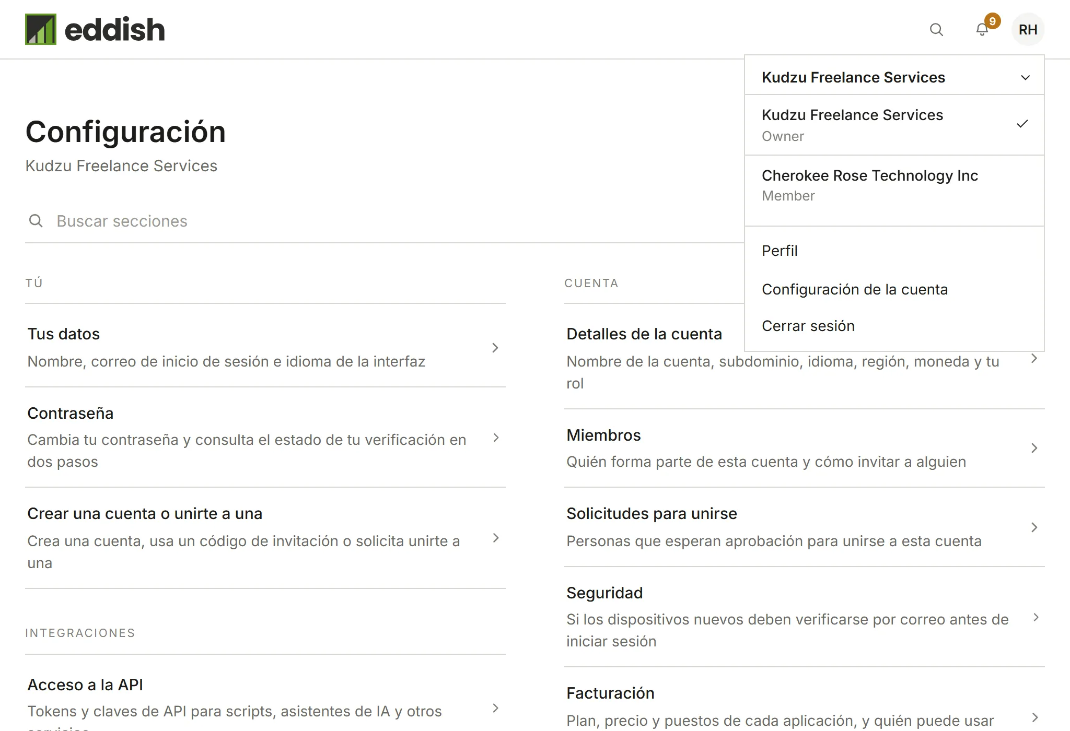This screenshot has width=1070, height=731.
Task: Open the Miembros section
Action: [x=805, y=448]
